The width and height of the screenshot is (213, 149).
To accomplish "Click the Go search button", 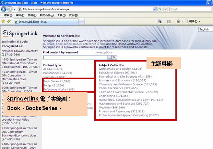I will click(x=115, y=57).
